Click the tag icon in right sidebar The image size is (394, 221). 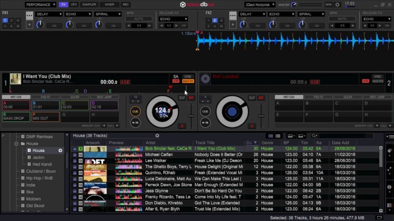pos(389,151)
